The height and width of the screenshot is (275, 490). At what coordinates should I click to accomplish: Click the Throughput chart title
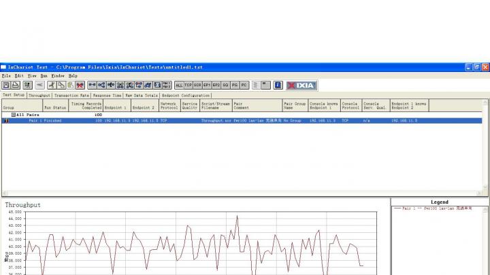pos(22,205)
